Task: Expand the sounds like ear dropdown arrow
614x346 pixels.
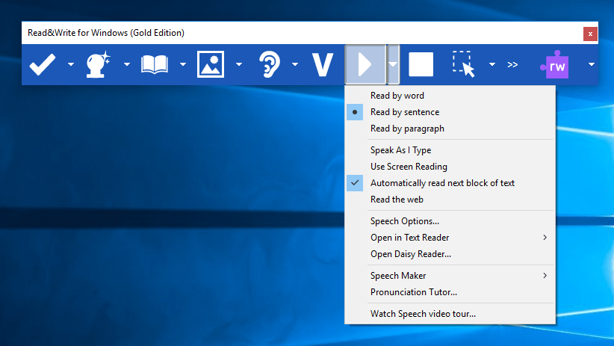Action: (295, 64)
